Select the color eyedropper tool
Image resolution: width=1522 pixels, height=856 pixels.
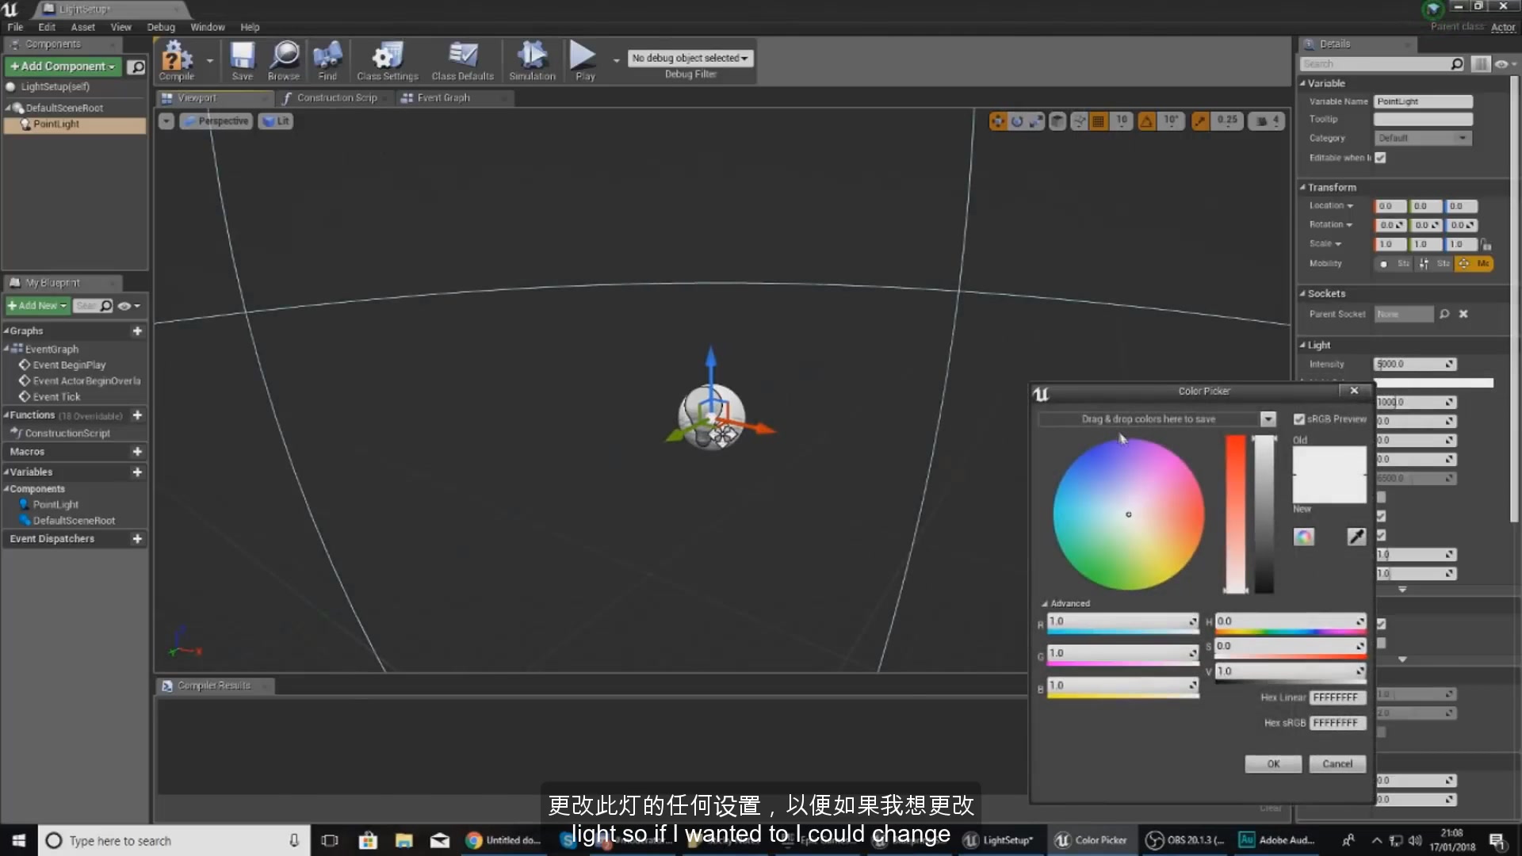pos(1356,537)
